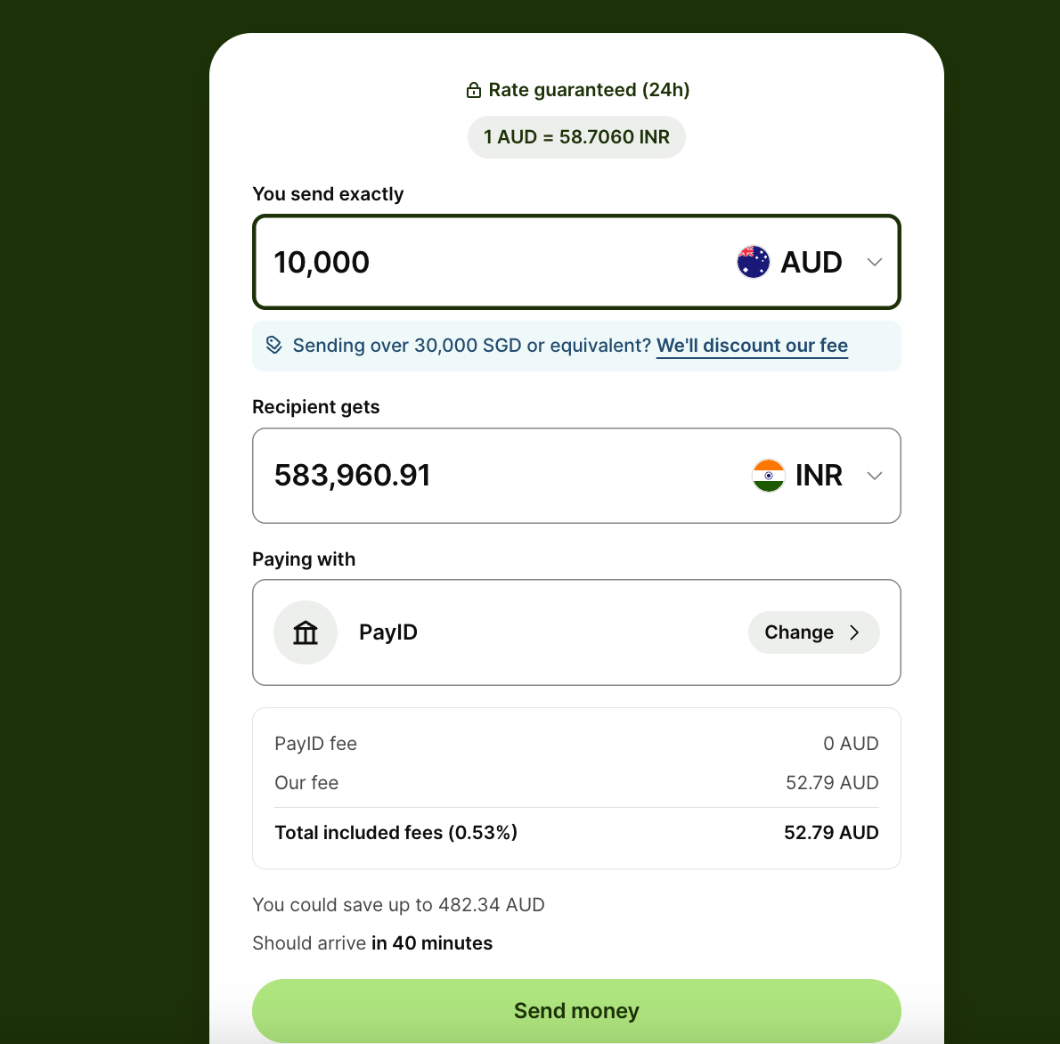Open the INR currency selector
The image size is (1060, 1044).
pyautogui.click(x=818, y=476)
